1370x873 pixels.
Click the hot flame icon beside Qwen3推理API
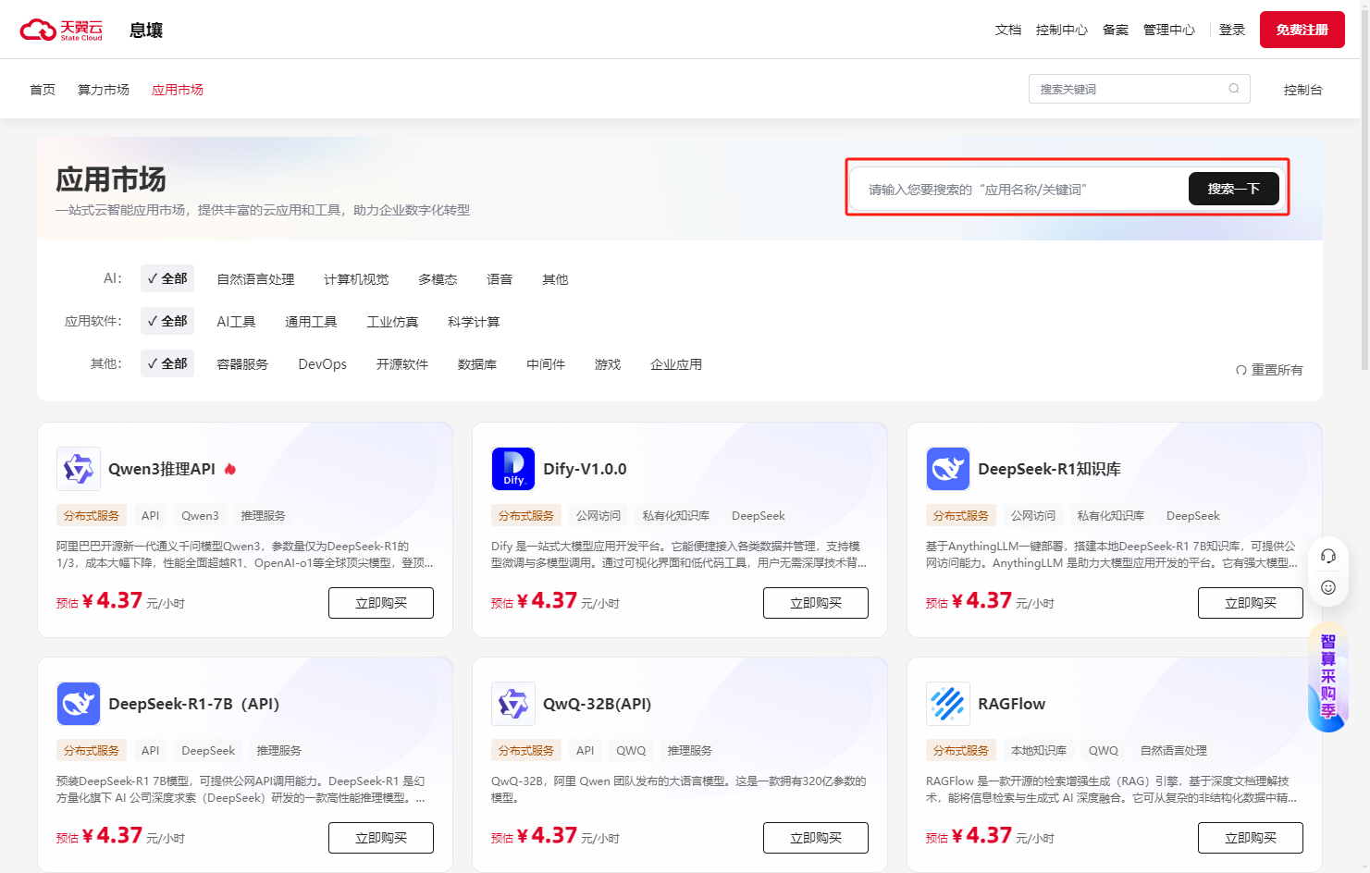point(230,469)
